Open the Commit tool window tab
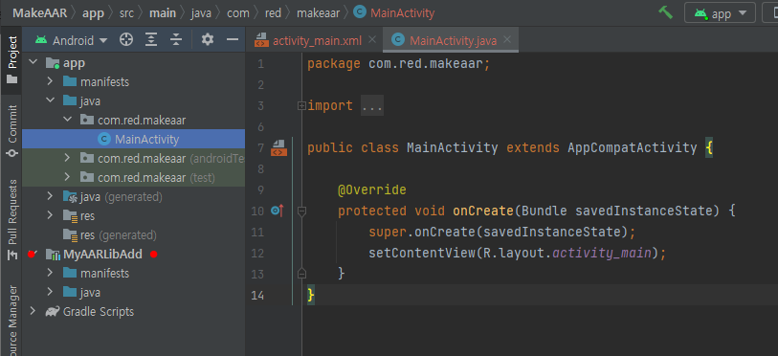778x356 pixels. (11, 130)
